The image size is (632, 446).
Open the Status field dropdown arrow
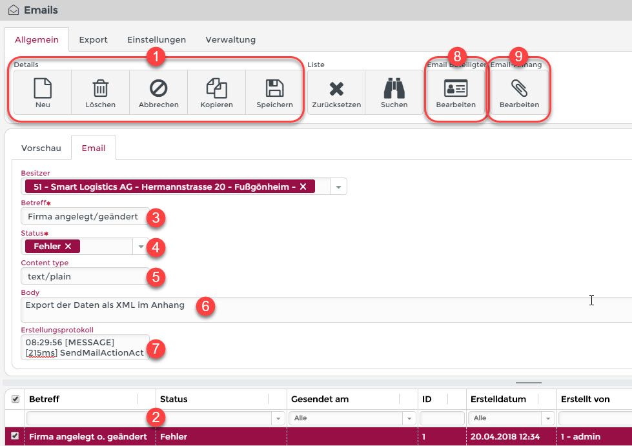pyautogui.click(x=141, y=246)
